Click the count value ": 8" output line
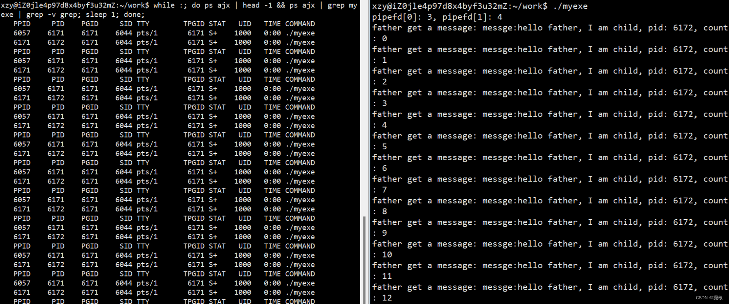The width and height of the screenshot is (729, 304). 380,211
